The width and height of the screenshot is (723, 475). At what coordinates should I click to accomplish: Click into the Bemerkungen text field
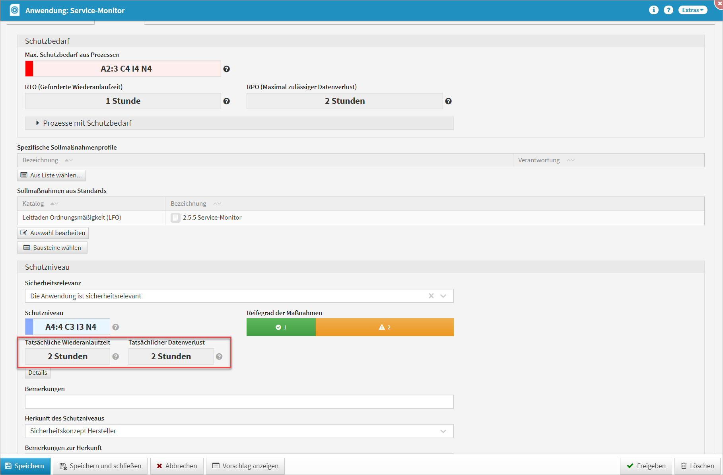point(239,401)
